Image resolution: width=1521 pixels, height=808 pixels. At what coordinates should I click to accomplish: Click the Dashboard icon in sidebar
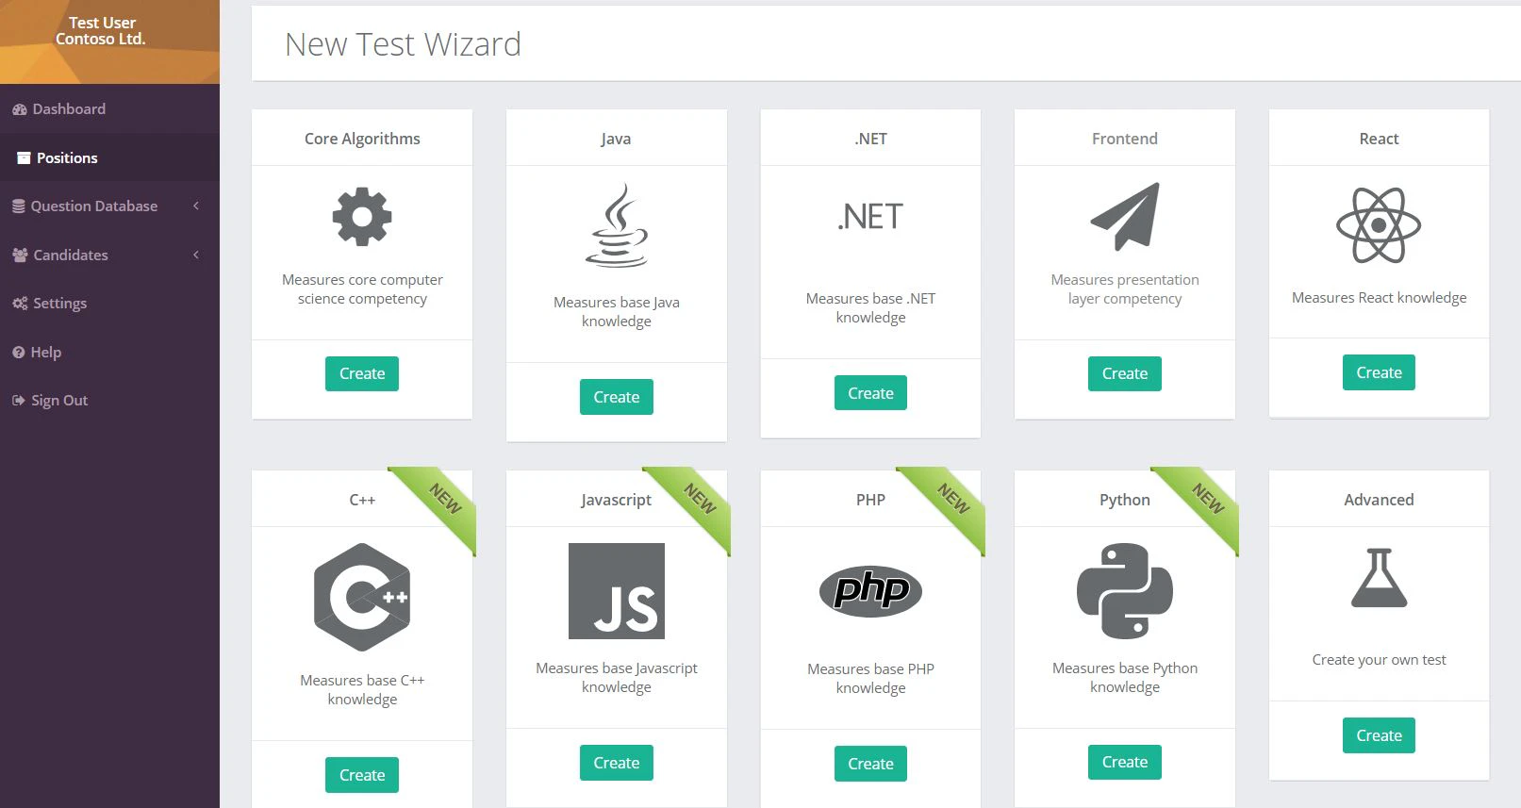(x=19, y=109)
